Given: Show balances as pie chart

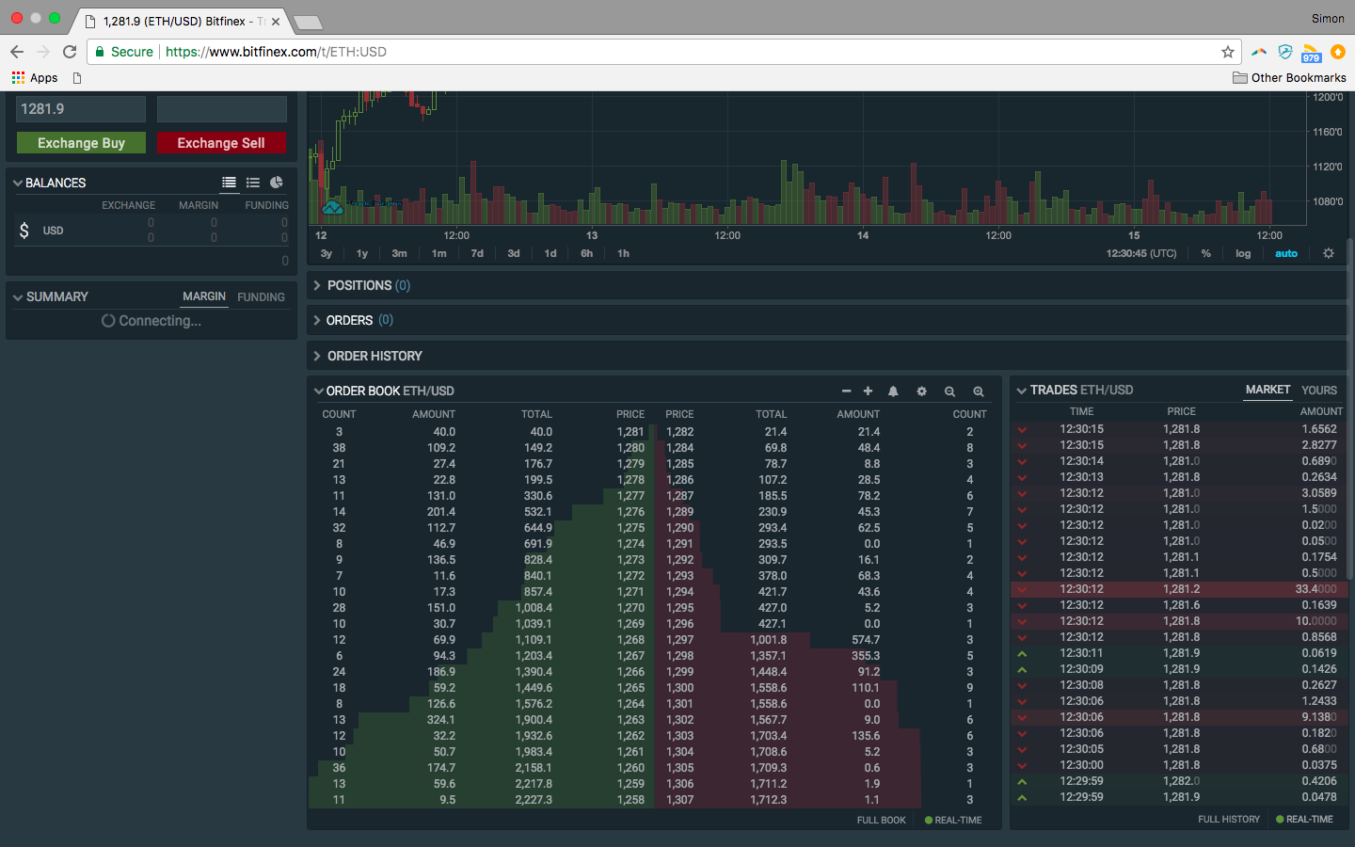Looking at the screenshot, I should coord(277,183).
